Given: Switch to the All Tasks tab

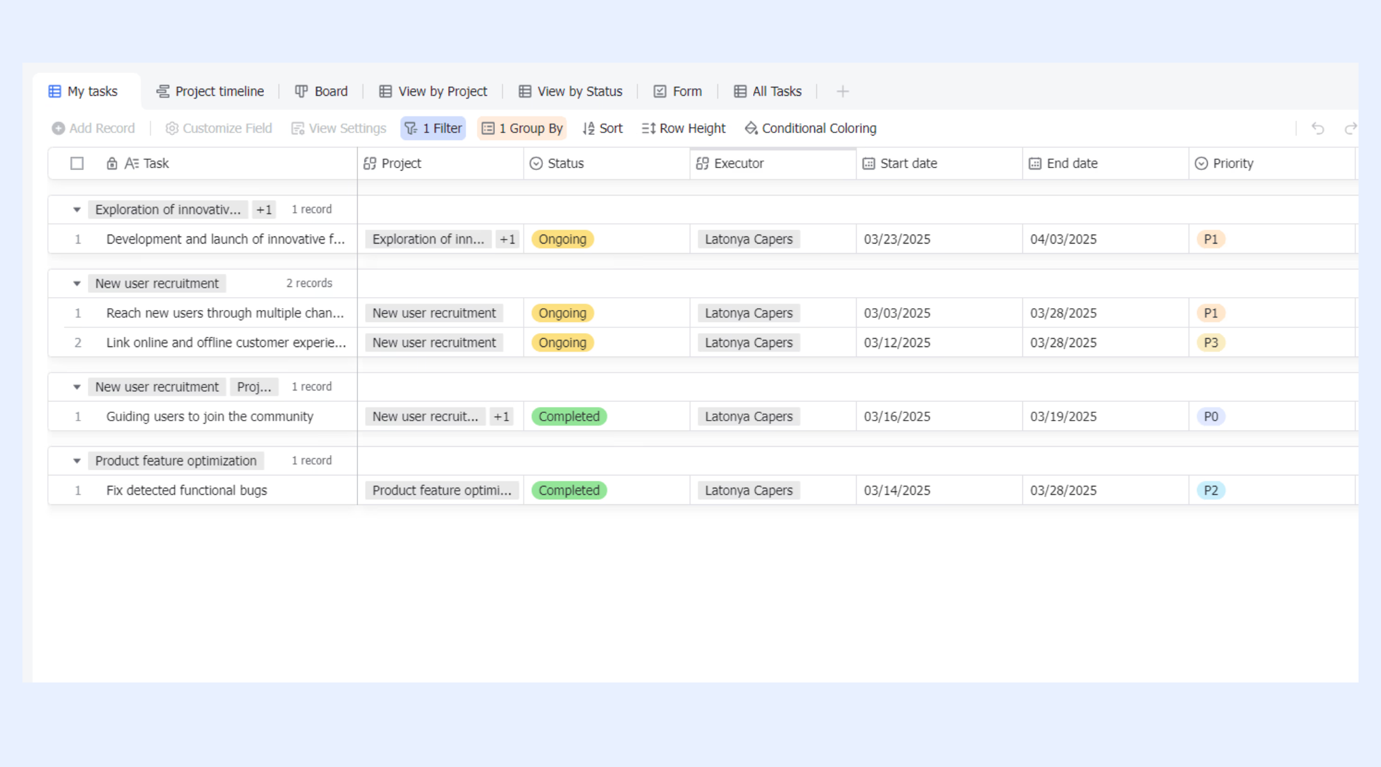Looking at the screenshot, I should pos(767,91).
